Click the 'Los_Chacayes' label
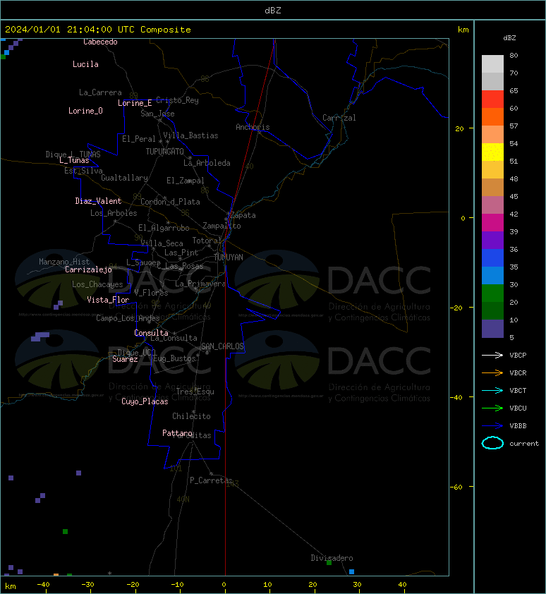 click(97, 284)
